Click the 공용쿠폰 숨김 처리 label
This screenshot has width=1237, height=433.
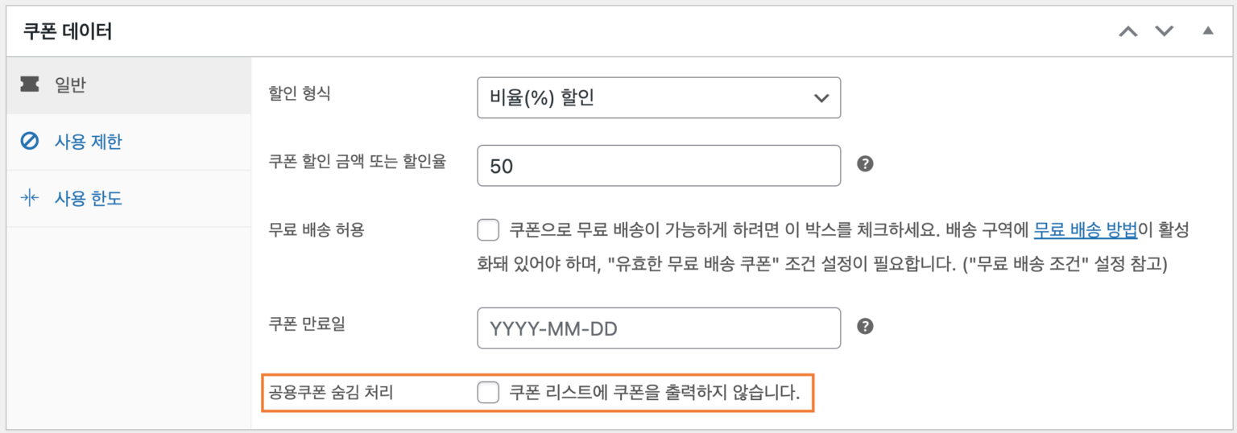(x=337, y=394)
